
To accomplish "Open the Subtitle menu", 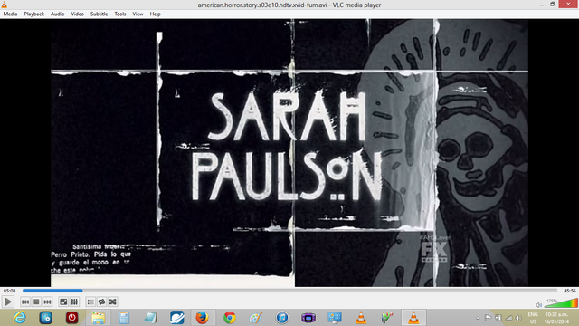I will coord(99,14).
